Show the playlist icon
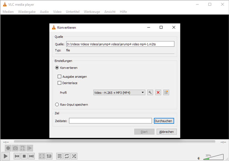The width and height of the screenshot is (229, 161). tap(59, 156)
